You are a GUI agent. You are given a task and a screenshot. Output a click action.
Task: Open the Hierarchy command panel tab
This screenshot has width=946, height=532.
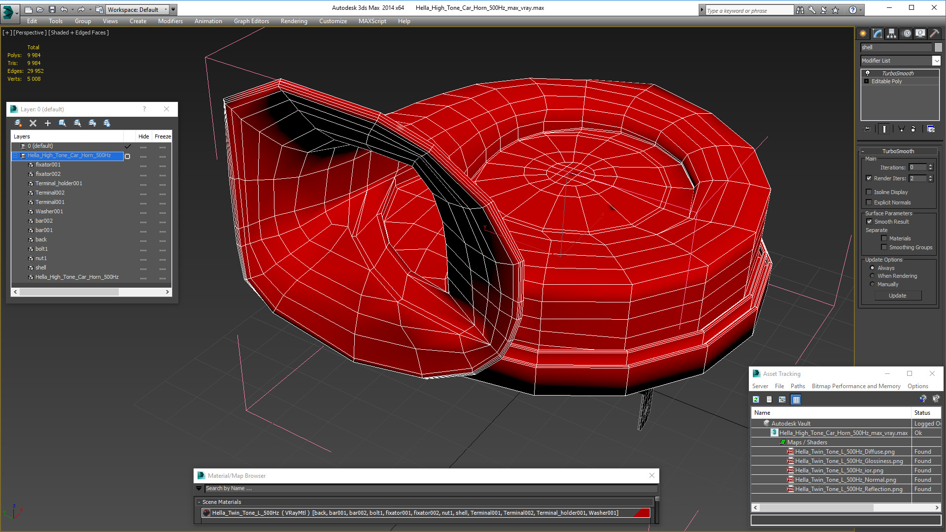(x=891, y=33)
